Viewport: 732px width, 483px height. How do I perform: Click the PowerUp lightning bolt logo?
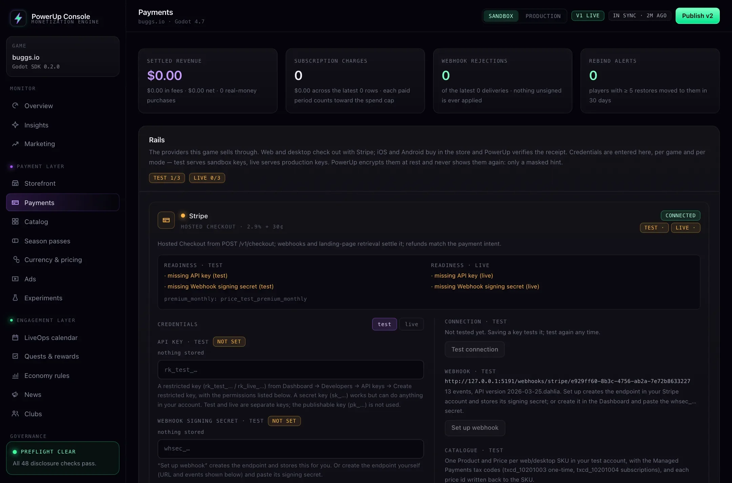pyautogui.click(x=18, y=18)
